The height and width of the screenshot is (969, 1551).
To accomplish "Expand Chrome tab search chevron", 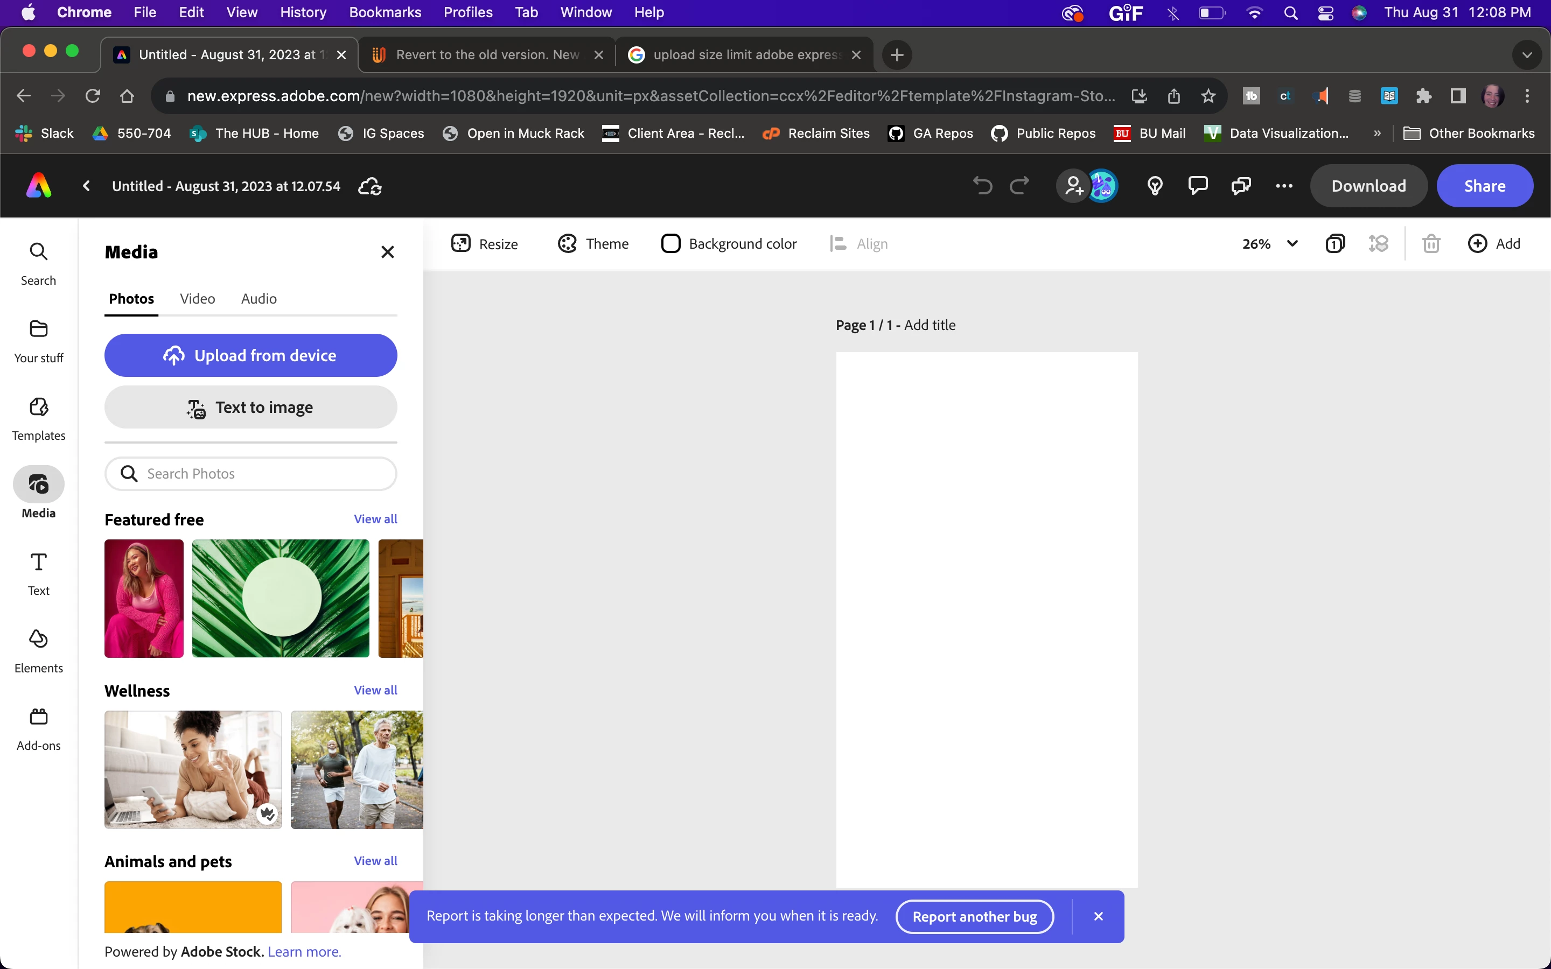I will coord(1527,55).
